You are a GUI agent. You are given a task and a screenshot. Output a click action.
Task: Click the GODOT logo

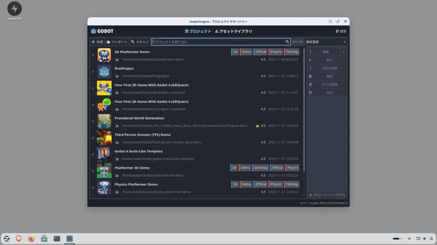102,31
